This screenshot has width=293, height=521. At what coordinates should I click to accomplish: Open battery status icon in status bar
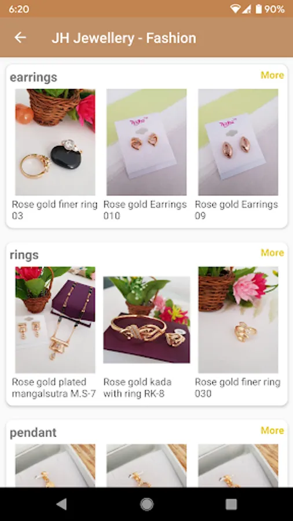[x=258, y=9]
